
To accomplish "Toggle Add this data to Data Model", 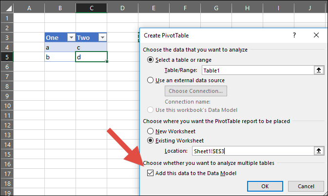I will click(x=150, y=174).
